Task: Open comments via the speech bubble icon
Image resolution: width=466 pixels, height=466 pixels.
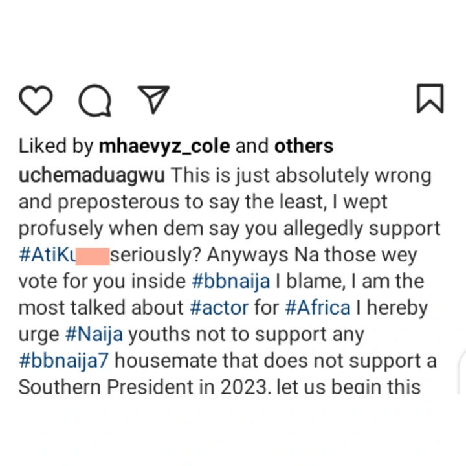Action: point(94,100)
